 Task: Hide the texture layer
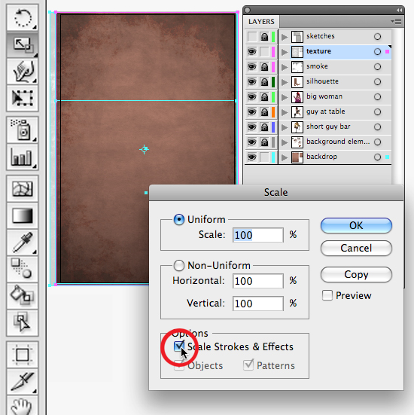[x=252, y=52]
